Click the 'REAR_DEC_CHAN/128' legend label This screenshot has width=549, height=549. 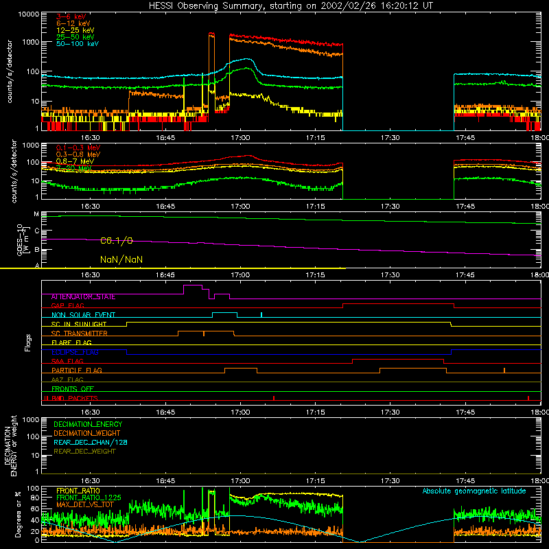pos(91,443)
